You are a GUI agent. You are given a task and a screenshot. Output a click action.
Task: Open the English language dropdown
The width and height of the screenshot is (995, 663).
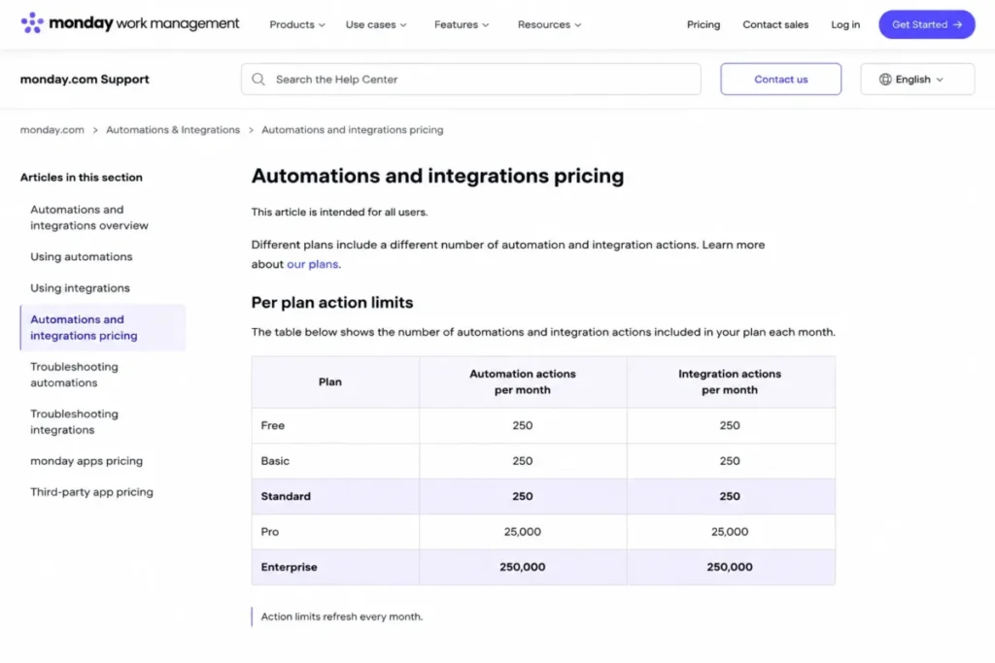coord(917,80)
